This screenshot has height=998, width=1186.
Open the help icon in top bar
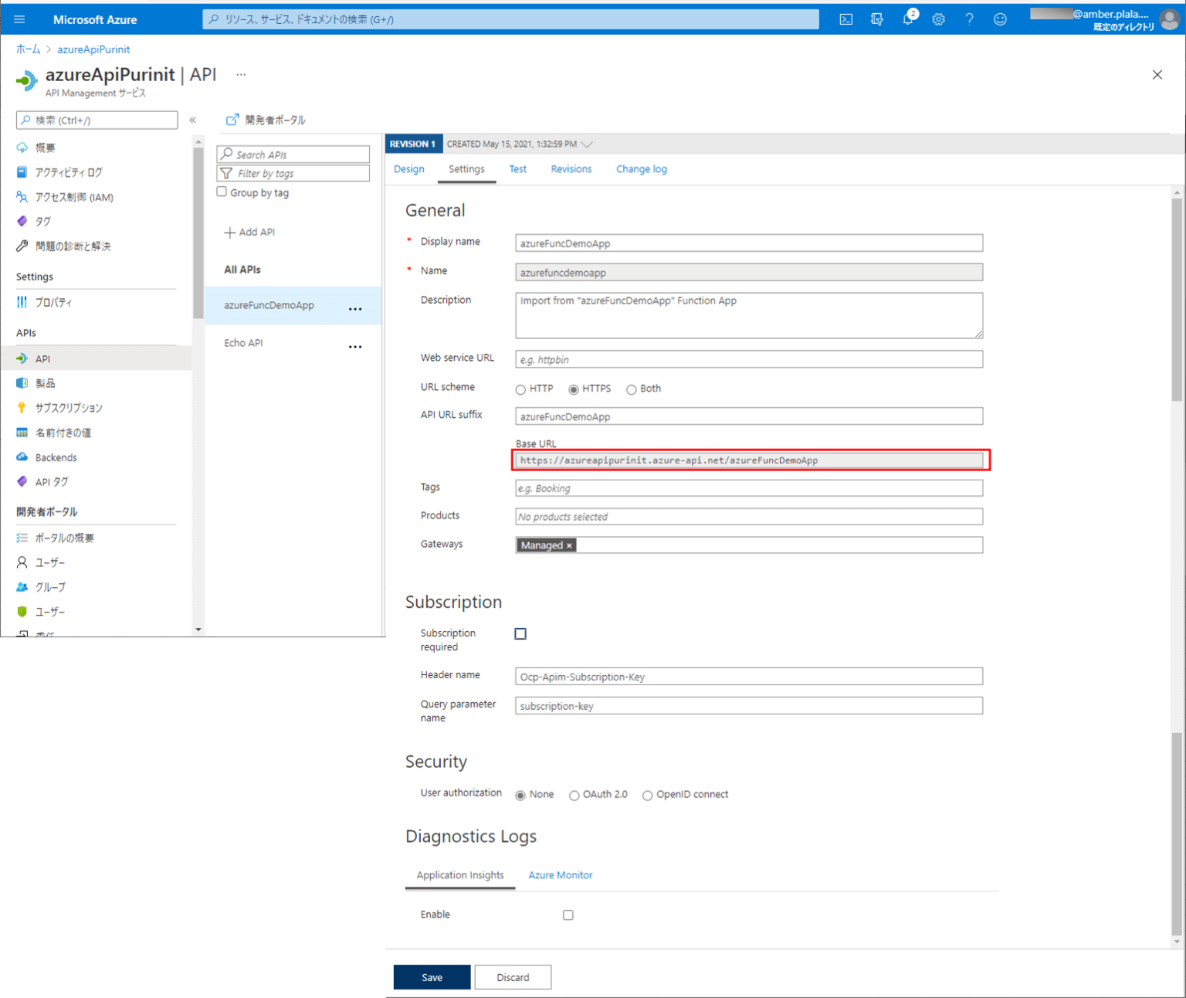click(x=969, y=19)
